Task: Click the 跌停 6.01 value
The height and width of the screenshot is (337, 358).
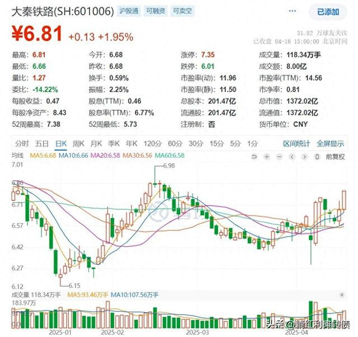Action: click(208, 66)
